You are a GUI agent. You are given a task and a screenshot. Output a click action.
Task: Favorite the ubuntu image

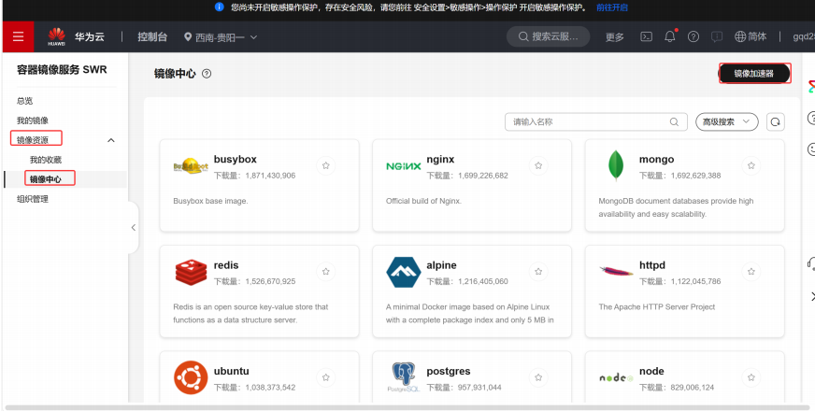click(x=326, y=377)
